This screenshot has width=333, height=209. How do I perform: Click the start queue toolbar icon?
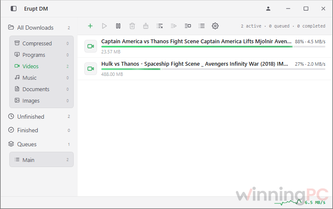click(174, 26)
